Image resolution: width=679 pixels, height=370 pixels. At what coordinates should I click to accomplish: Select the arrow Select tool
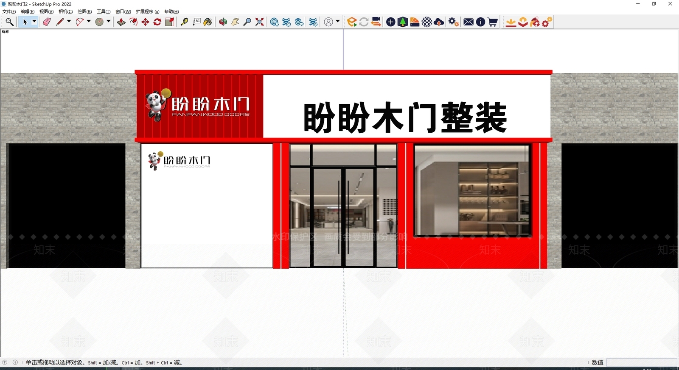(x=25, y=22)
